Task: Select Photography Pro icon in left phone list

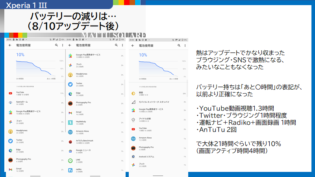Action: pos(11,160)
